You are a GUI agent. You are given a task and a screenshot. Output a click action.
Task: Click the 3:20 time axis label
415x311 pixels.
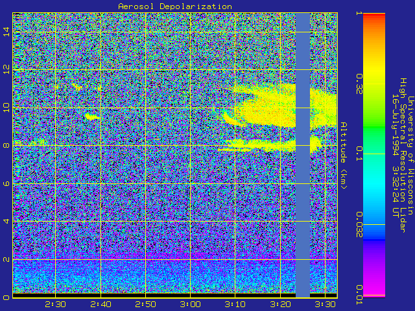(280, 305)
